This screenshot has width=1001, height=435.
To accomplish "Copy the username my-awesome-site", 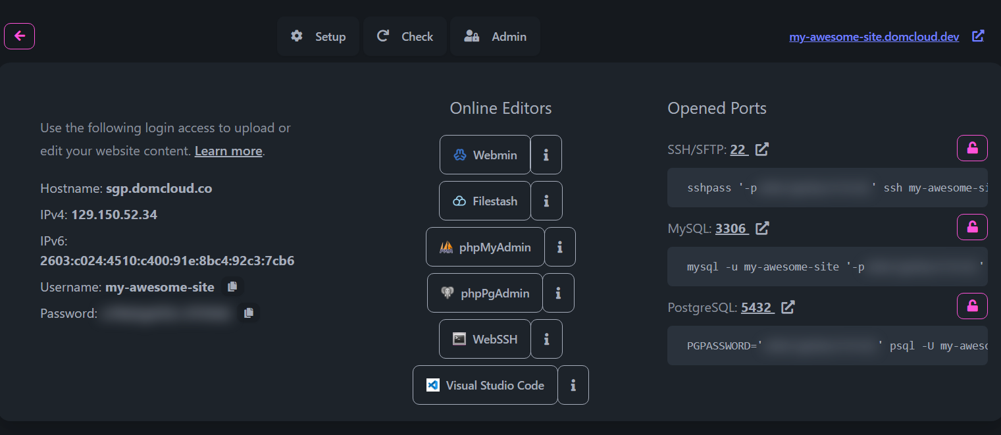I will (232, 287).
